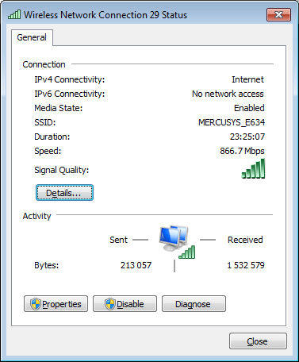Click the shield icon on Disable button
Screen dimensions: 299x362
coord(110,304)
